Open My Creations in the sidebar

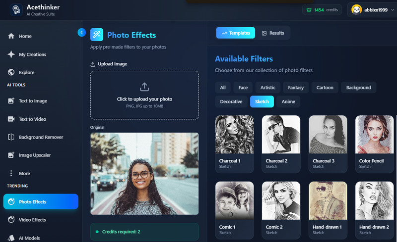tap(41, 54)
